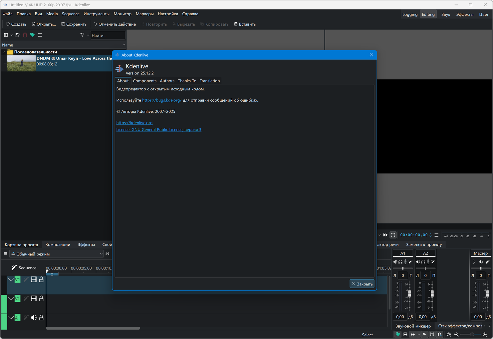
Task: Click the green tag icon in bin toolbar
Action: tap(32, 35)
